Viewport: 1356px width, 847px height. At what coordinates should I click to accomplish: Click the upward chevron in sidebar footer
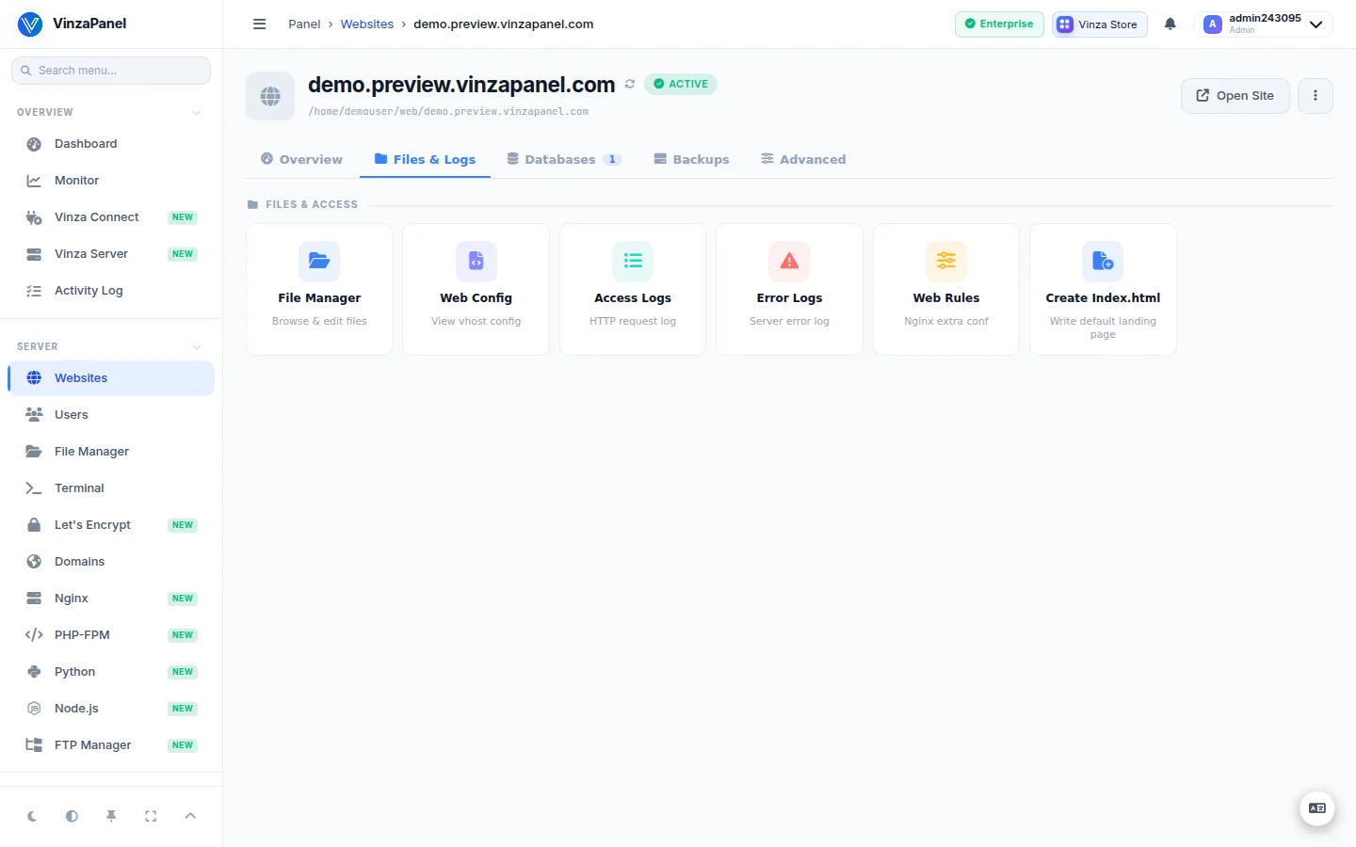190,816
